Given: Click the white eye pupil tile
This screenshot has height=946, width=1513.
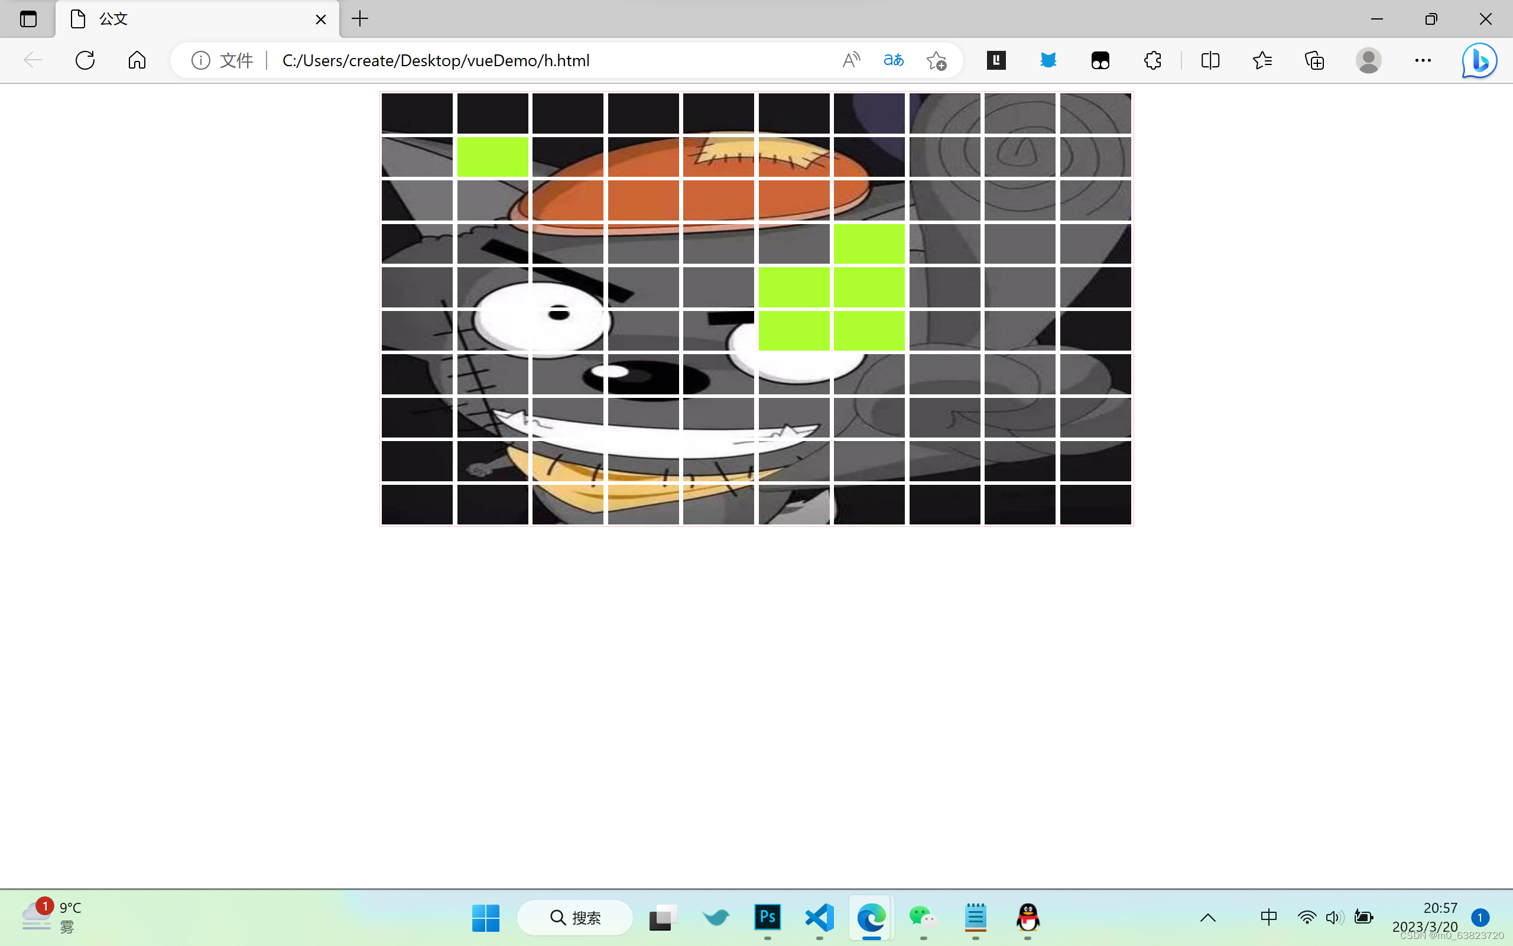Looking at the screenshot, I should pos(568,331).
